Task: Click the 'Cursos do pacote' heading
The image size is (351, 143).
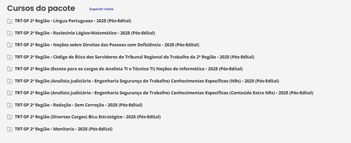Action: tap(41, 8)
